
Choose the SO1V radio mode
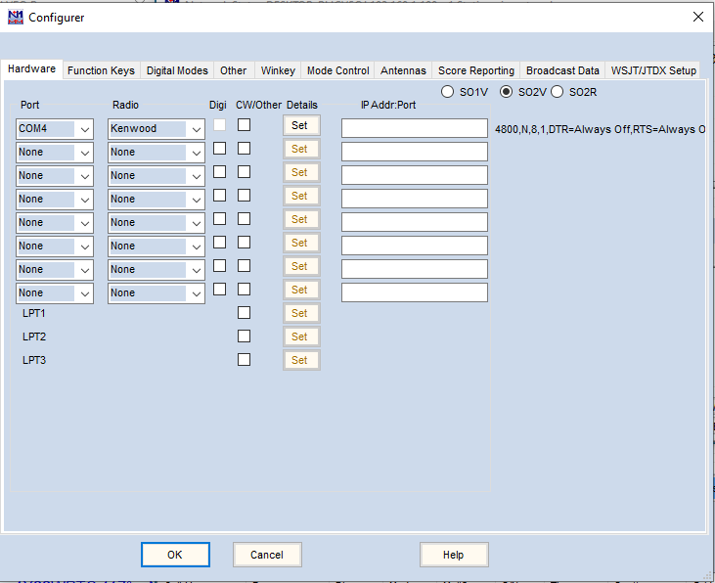pyautogui.click(x=465, y=92)
